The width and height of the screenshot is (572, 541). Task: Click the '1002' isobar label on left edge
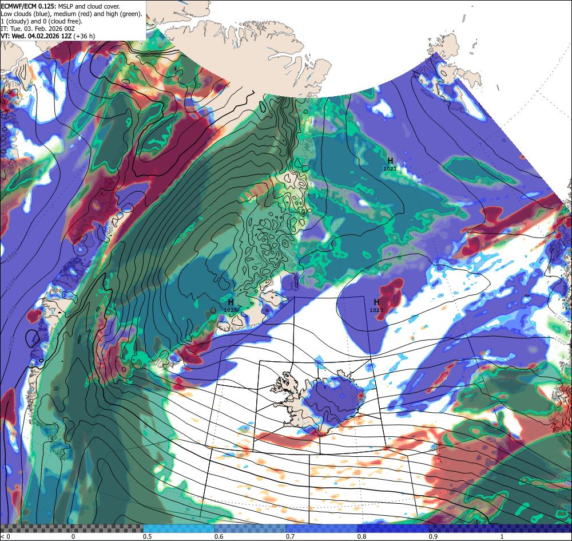(11, 342)
